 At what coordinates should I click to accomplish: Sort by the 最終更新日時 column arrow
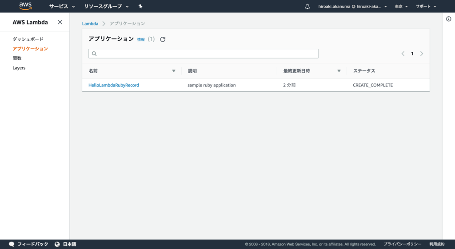point(339,71)
